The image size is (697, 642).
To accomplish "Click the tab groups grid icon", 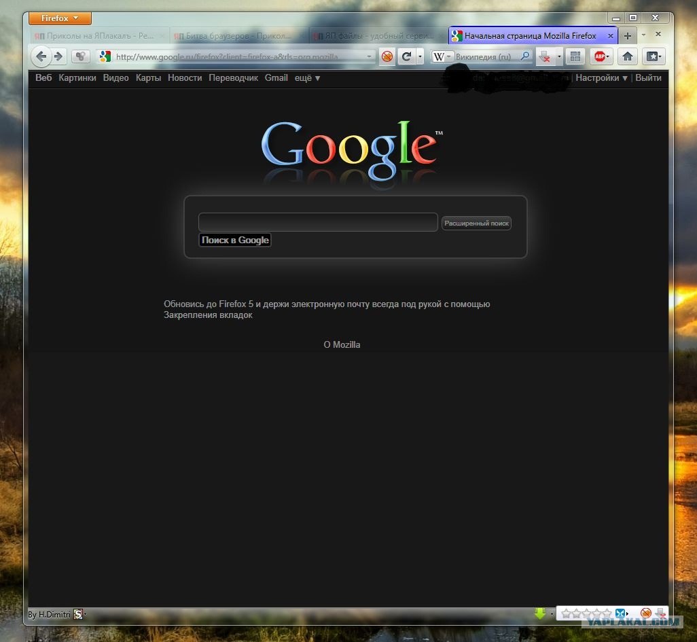I will [x=575, y=56].
